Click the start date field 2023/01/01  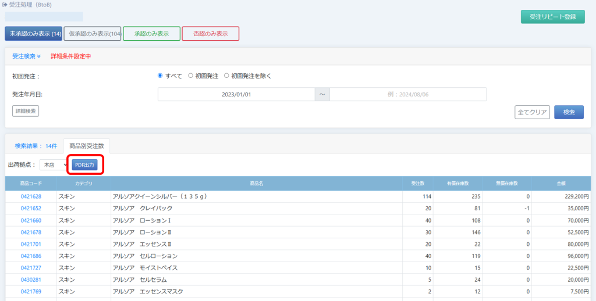click(x=236, y=94)
